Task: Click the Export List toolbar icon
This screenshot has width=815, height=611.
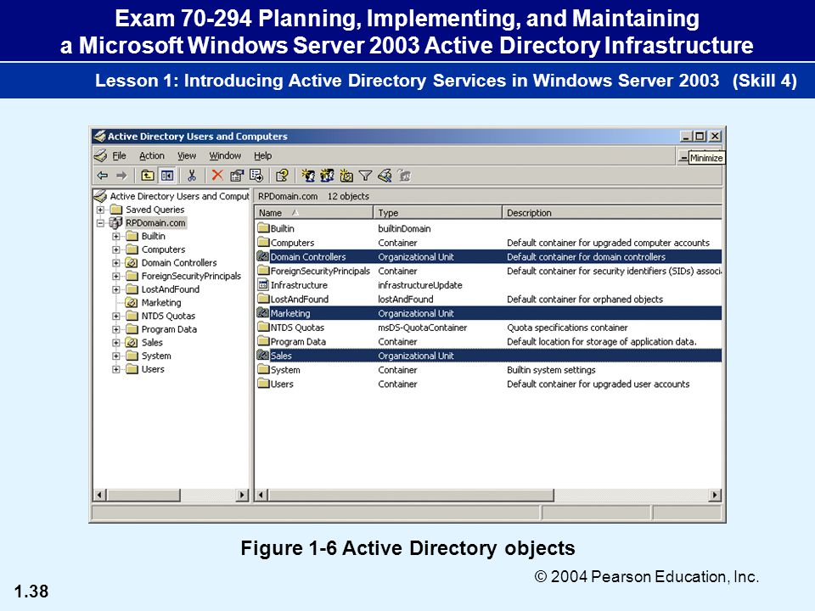Action: point(256,176)
